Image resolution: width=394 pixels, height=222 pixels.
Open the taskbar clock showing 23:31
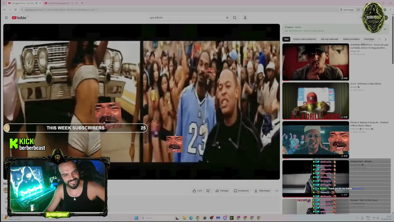coord(386,218)
